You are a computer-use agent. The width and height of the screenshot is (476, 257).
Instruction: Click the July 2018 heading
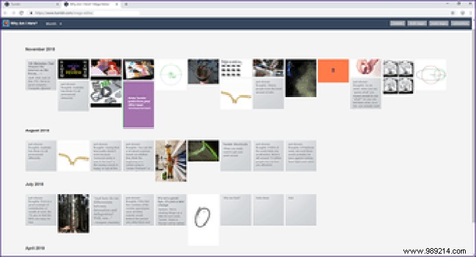click(34, 185)
